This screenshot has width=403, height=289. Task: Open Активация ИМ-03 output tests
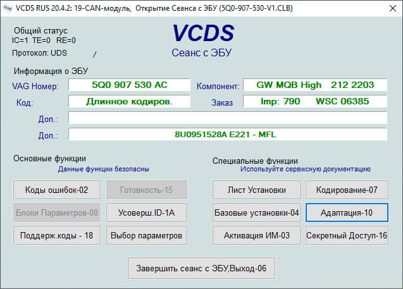click(x=256, y=235)
